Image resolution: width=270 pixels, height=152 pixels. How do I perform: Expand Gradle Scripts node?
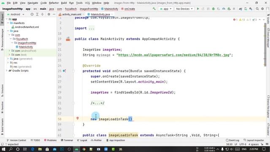pos(7,71)
